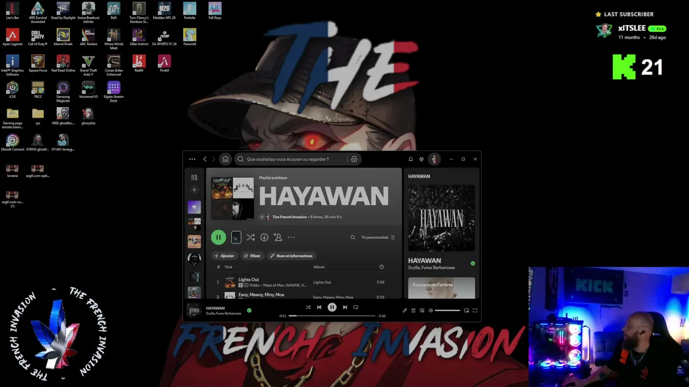Adjust the volume slider
Screen dimensions: 689x387
click(x=447, y=310)
